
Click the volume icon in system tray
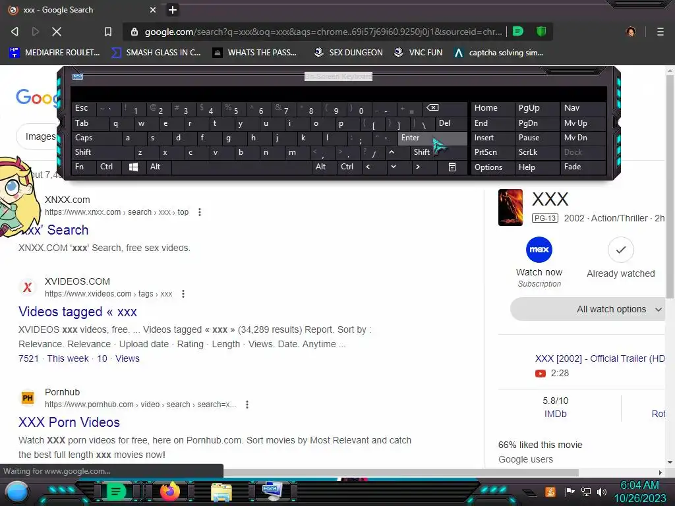[x=602, y=492]
